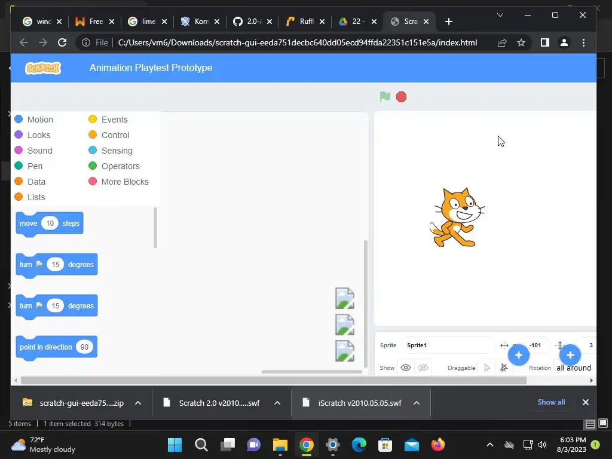Open the Chrome profile icon
Image resolution: width=612 pixels, height=459 pixels.
[x=564, y=42]
